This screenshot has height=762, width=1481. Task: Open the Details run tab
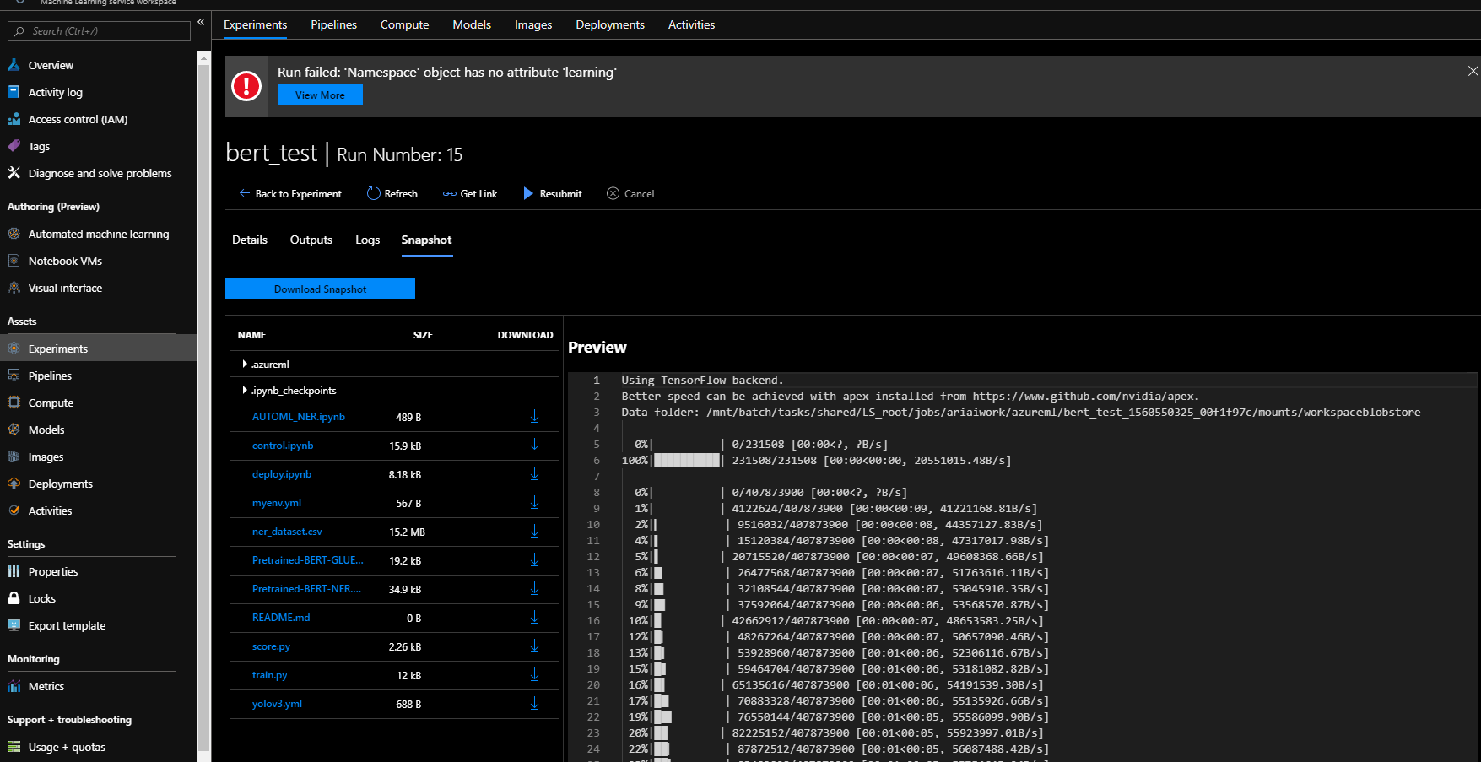[x=250, y=240]
